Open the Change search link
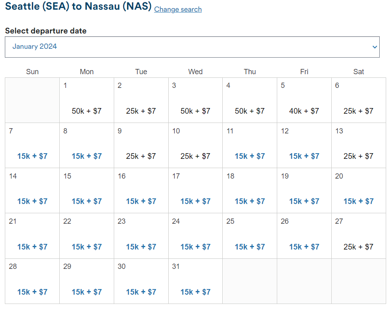 coord(178,9)
